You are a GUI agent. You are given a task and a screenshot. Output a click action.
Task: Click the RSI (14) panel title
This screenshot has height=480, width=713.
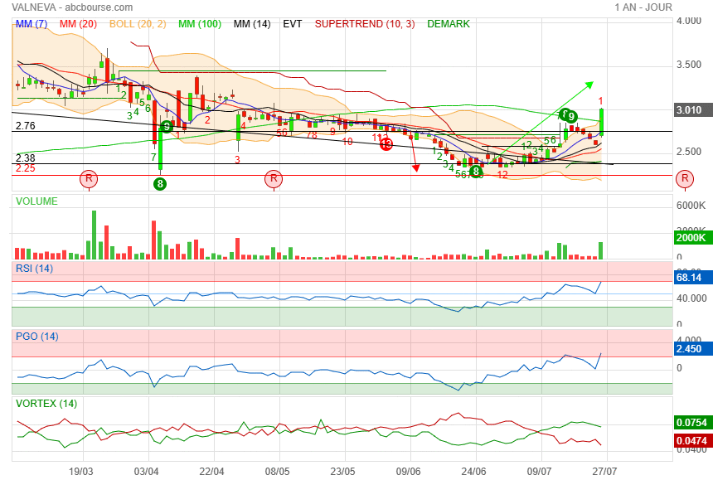pos(34,269)
